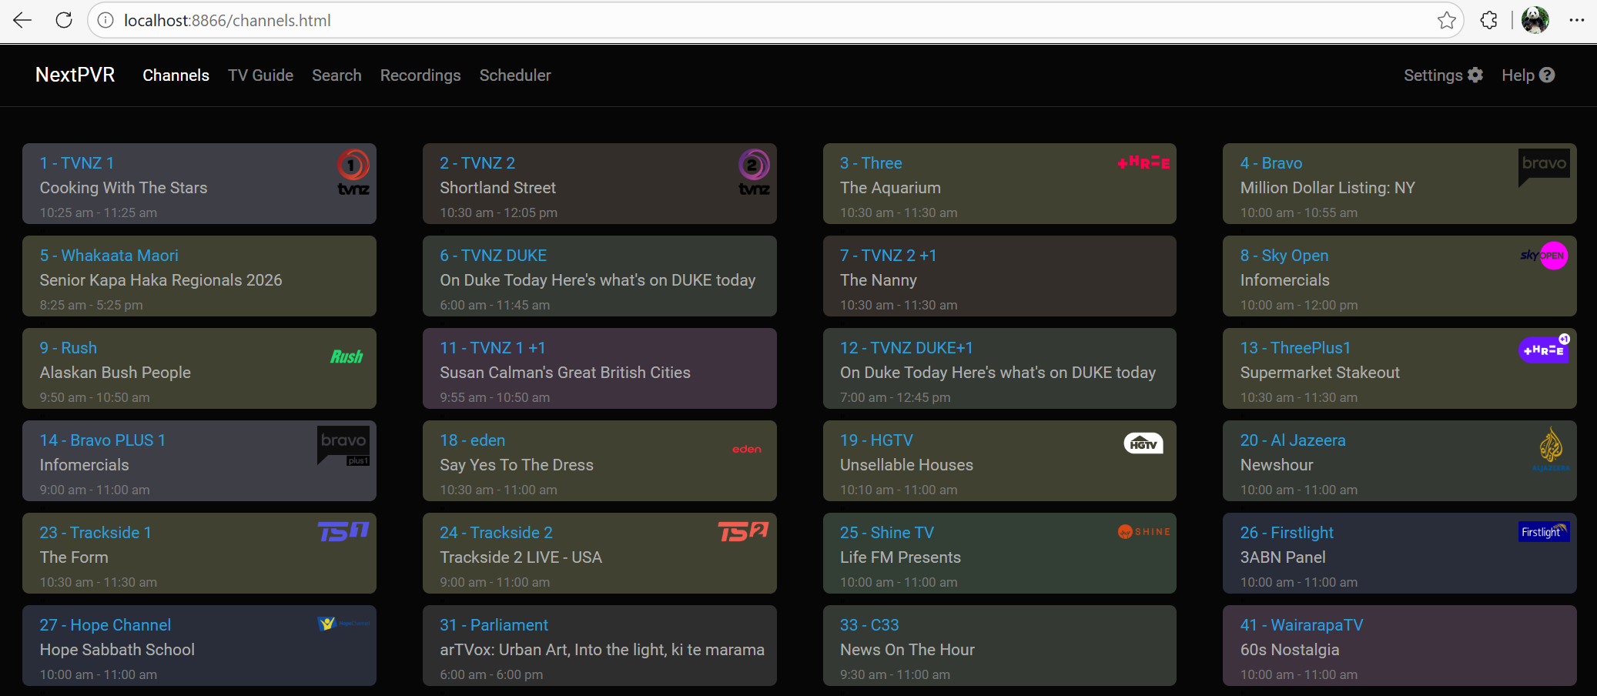Open Settings via the gear icon
Screen dimensions: 1597x696
pos(1475,75)
